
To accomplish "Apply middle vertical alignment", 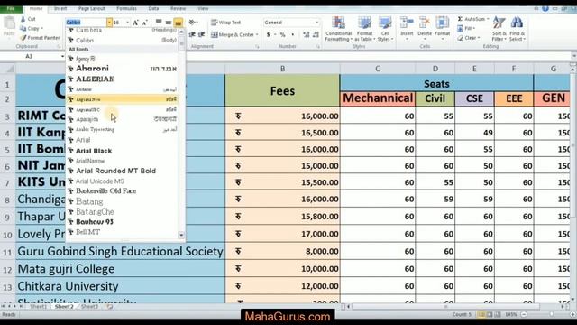I will click(x=169, y=22).
